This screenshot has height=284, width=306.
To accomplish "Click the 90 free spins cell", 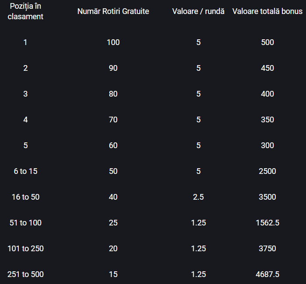I will coord(113,68).
